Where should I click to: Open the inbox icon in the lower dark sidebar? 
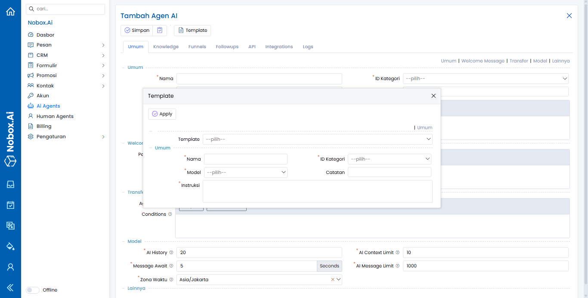click(x=10, y=184)
